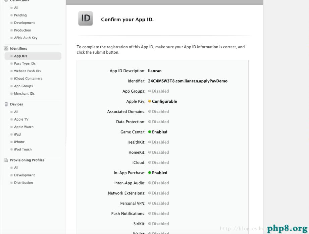The image size is (309, 234).
Task: Click Push Notifications Disabled status dot
Action: click(x=150, y=213)
